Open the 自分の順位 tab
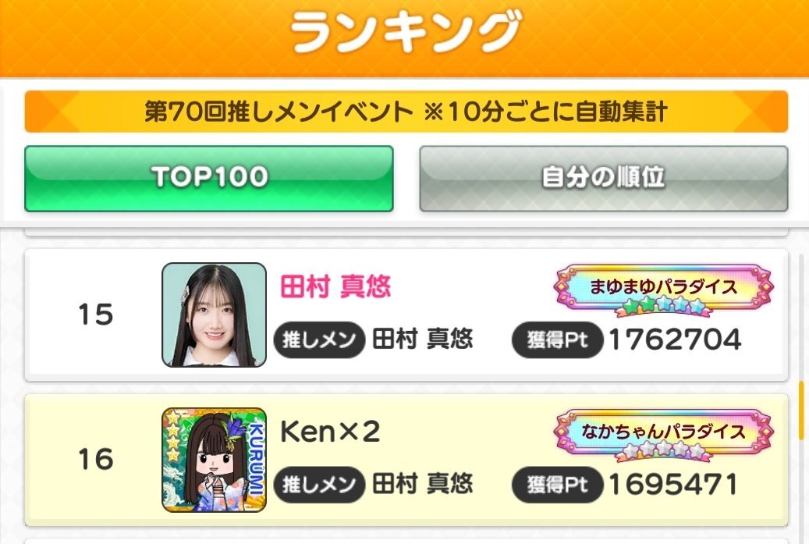The height and width of the screenshot is (544, 809). pos(604,179)
